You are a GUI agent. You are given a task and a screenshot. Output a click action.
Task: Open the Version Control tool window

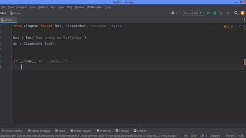(12, 131)
